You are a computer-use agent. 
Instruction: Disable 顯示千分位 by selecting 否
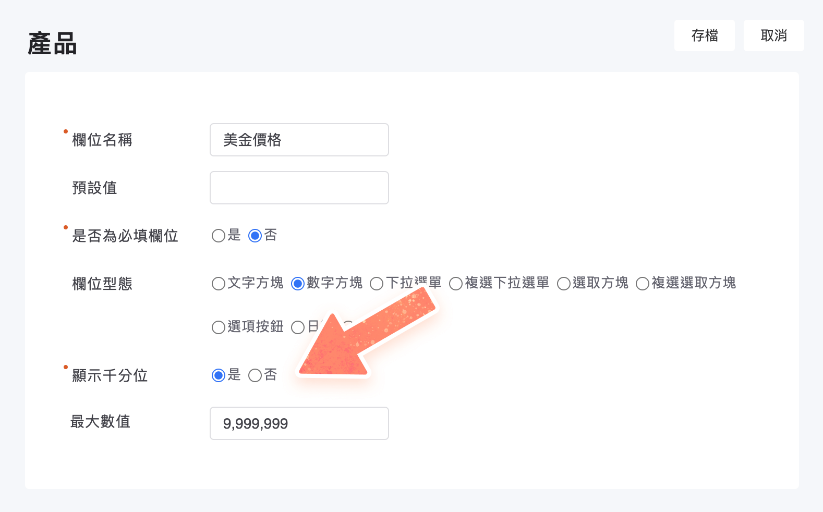(x=255, y=375)
